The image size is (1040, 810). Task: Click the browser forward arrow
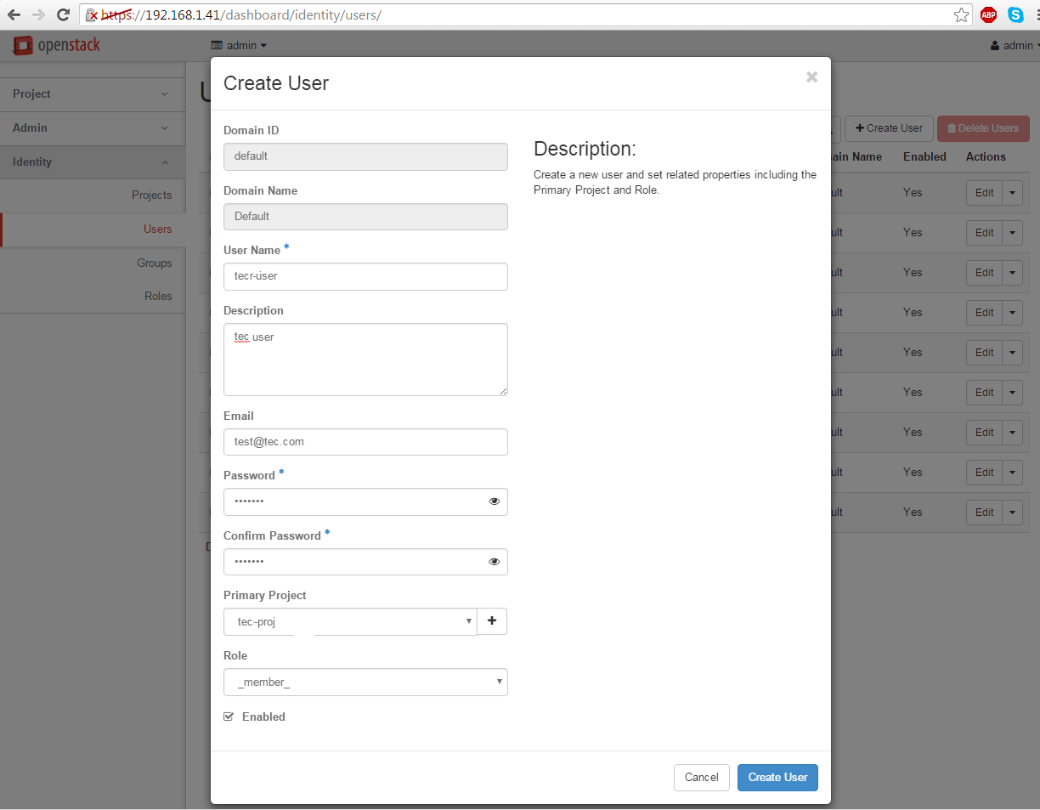[38, 14]
